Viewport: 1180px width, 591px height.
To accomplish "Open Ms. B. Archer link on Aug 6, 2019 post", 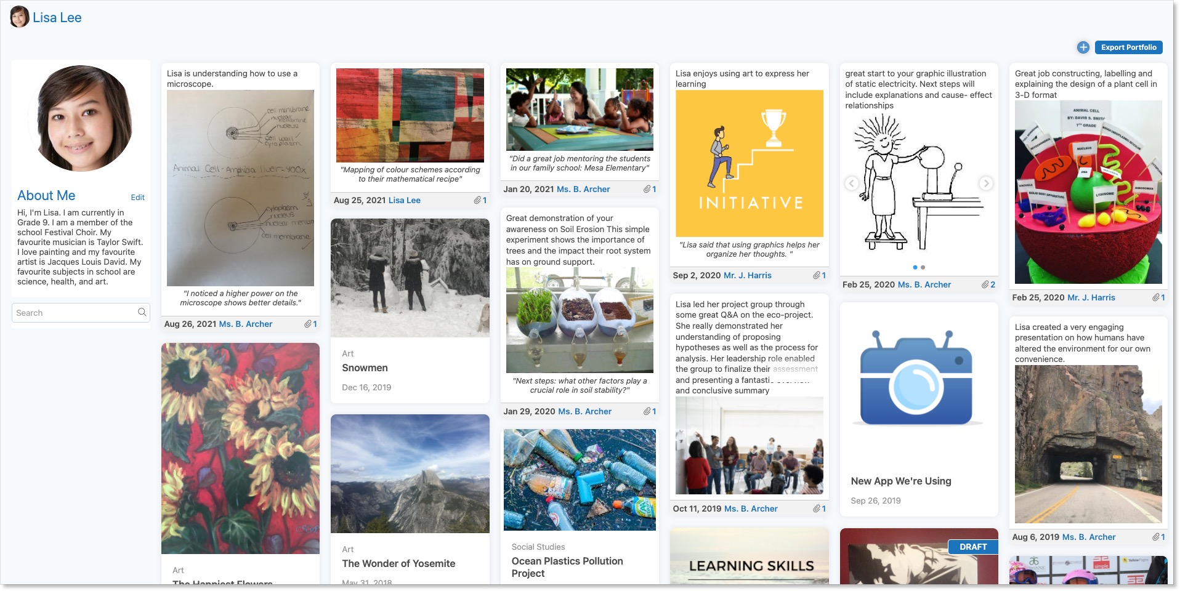I will point(1089,537).
